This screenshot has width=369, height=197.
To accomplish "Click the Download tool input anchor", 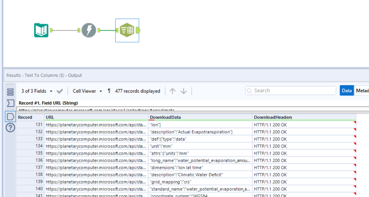I will (x=79, y=30).
